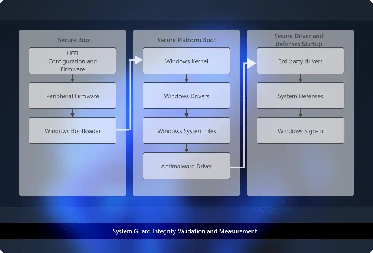The height and width of the screenshot is (253, 373).
Task: Click down arrow between UEFI and Peripheral Firmware
Action: (x=73, y=78)
